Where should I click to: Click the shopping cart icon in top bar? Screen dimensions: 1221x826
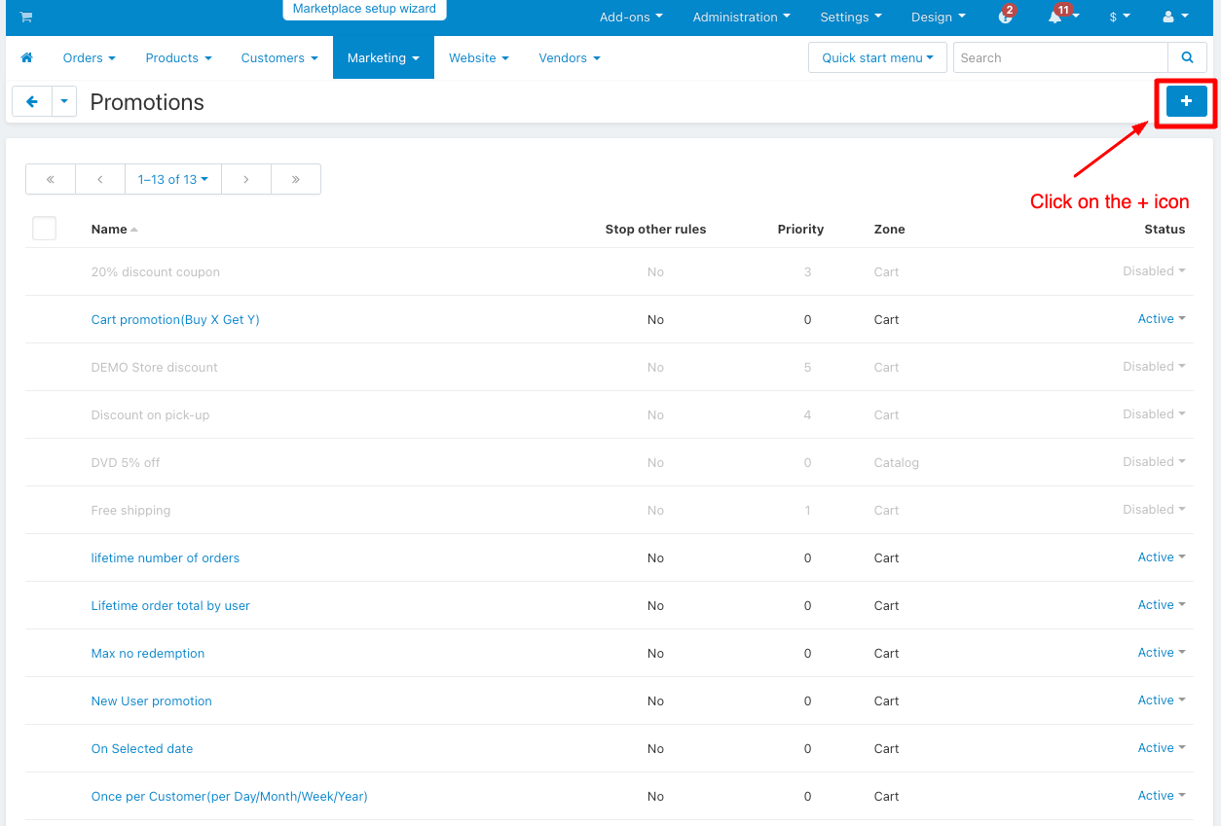coord(25,17)
